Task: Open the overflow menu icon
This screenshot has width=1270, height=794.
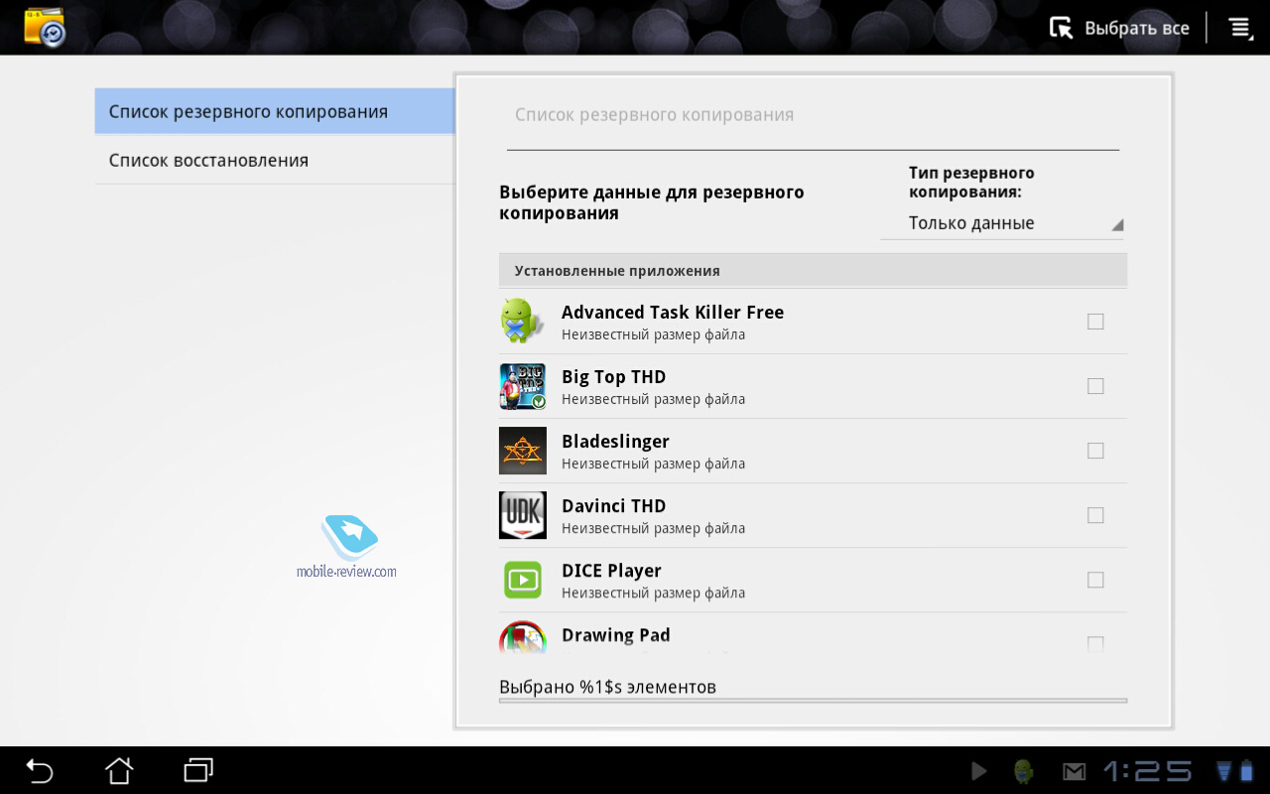Action: (x=1240, y=28)
